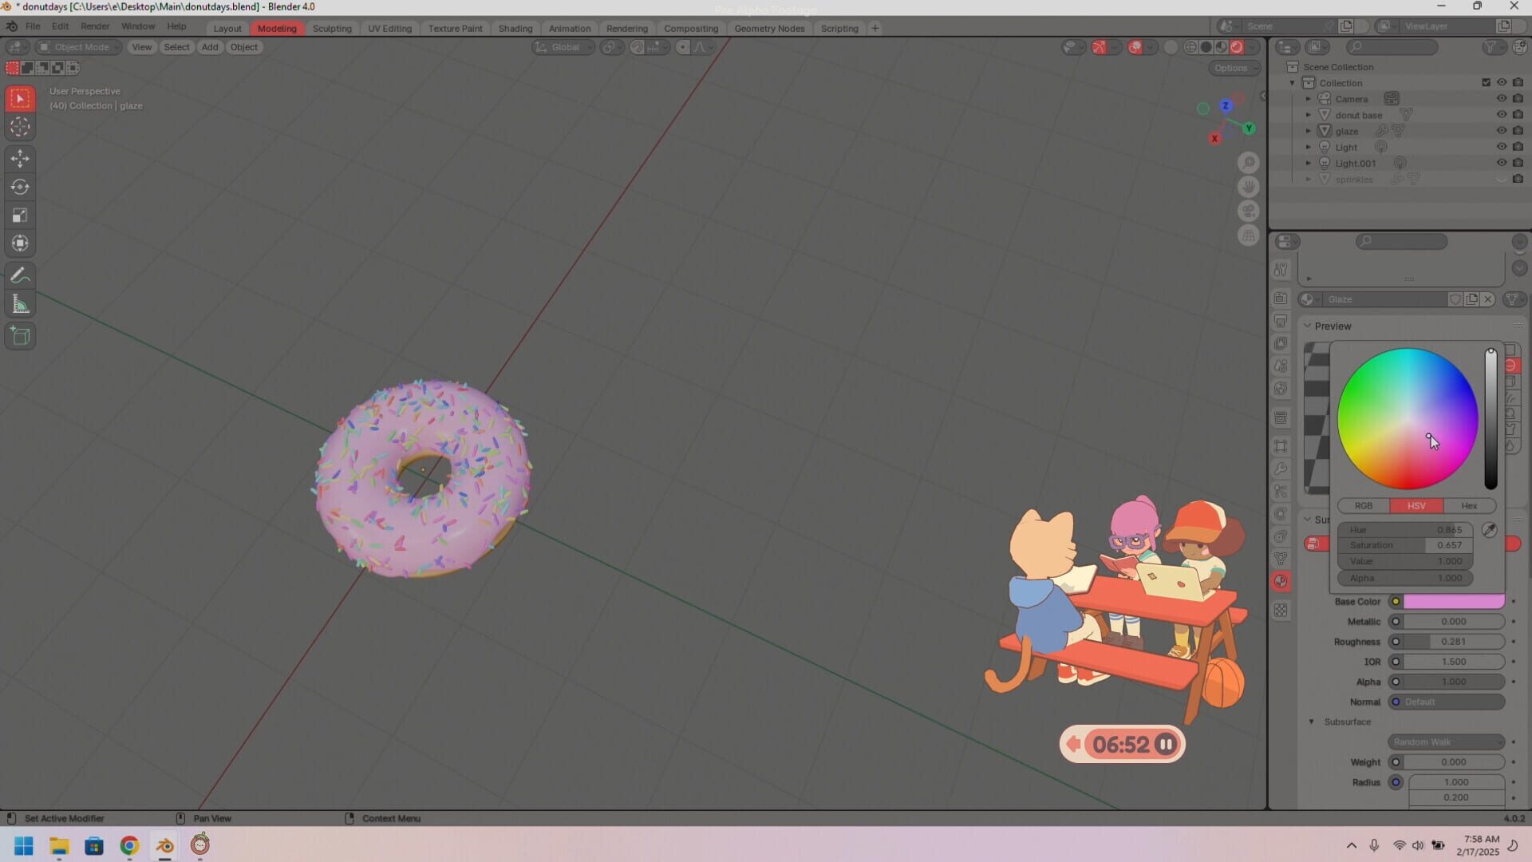Switch to the Shading workspace tab

515,28
